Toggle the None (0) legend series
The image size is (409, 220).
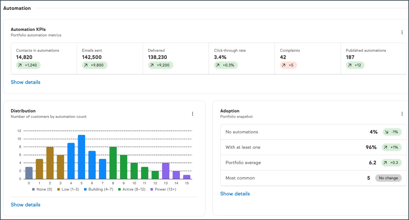point(42,189)
